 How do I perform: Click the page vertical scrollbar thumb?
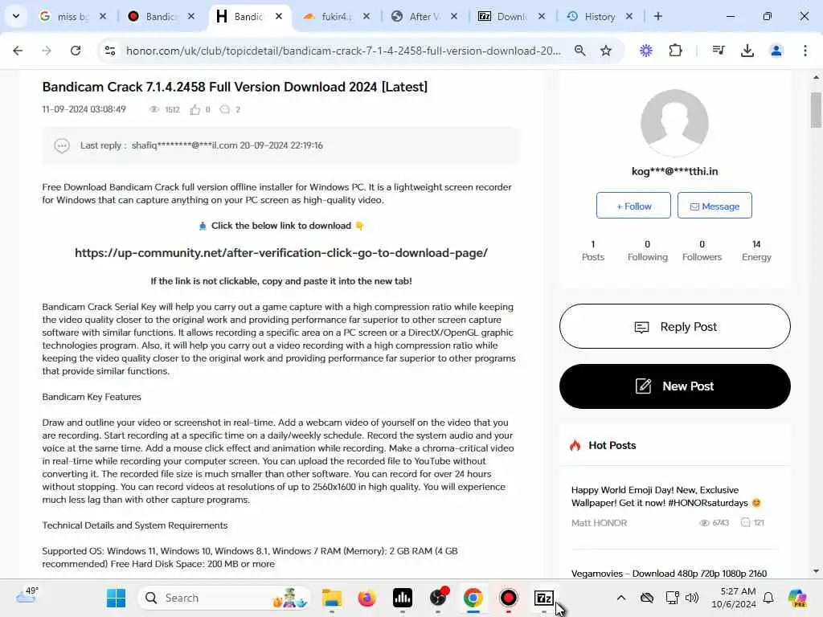tap(816, 109)
